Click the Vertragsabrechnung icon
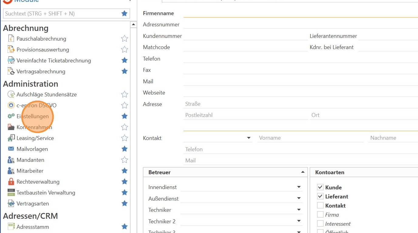Viewport: 418px width, 233px height. pos(11,72)
